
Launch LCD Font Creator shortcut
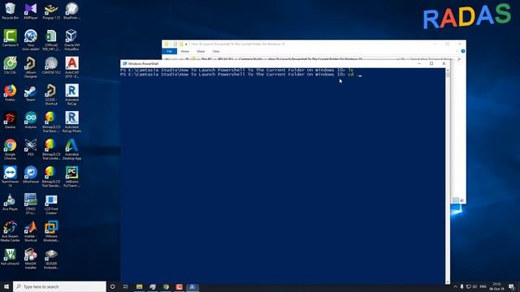click(x=51, y=204)
